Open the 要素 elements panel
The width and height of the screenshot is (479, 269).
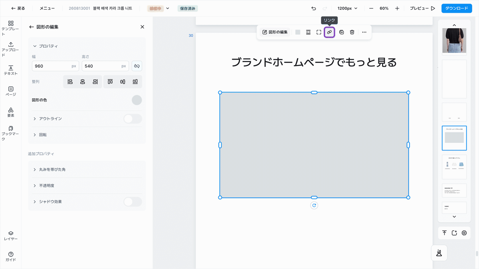[x=11, y=112]
